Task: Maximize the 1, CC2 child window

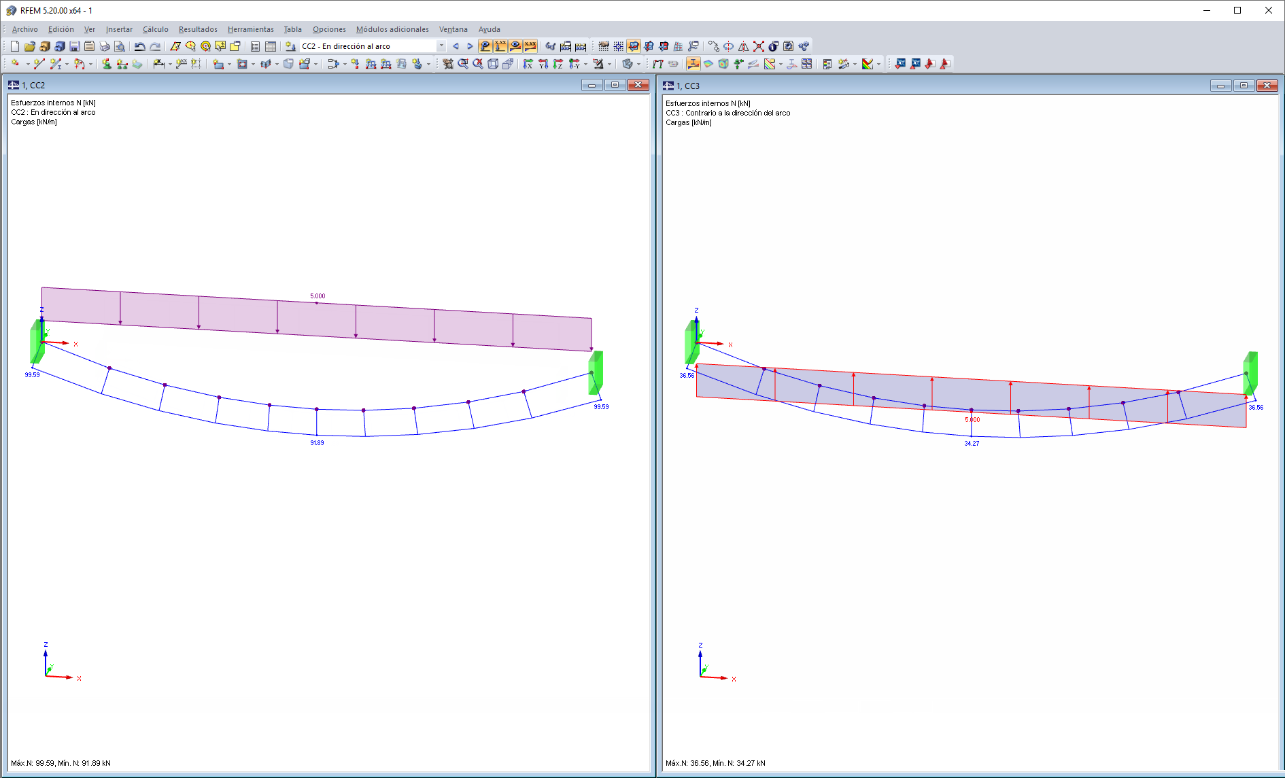Action: pyautogui.click(x=615, y=85)
